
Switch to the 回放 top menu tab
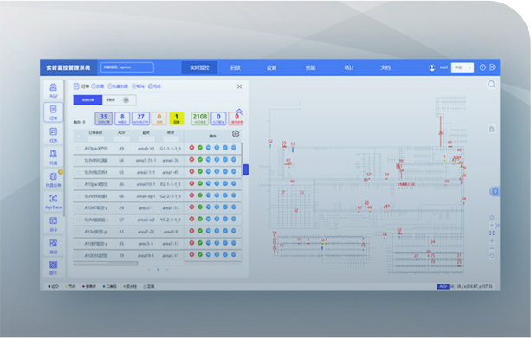coord(236,67)
